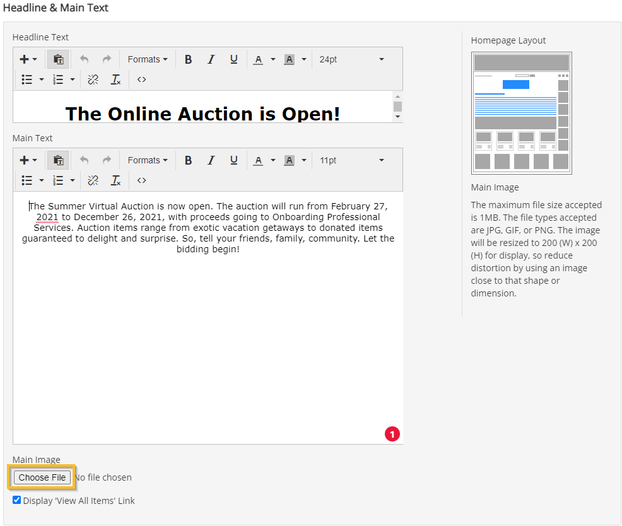Toggle Bold in Headline Text toolbar

[189, 59]
